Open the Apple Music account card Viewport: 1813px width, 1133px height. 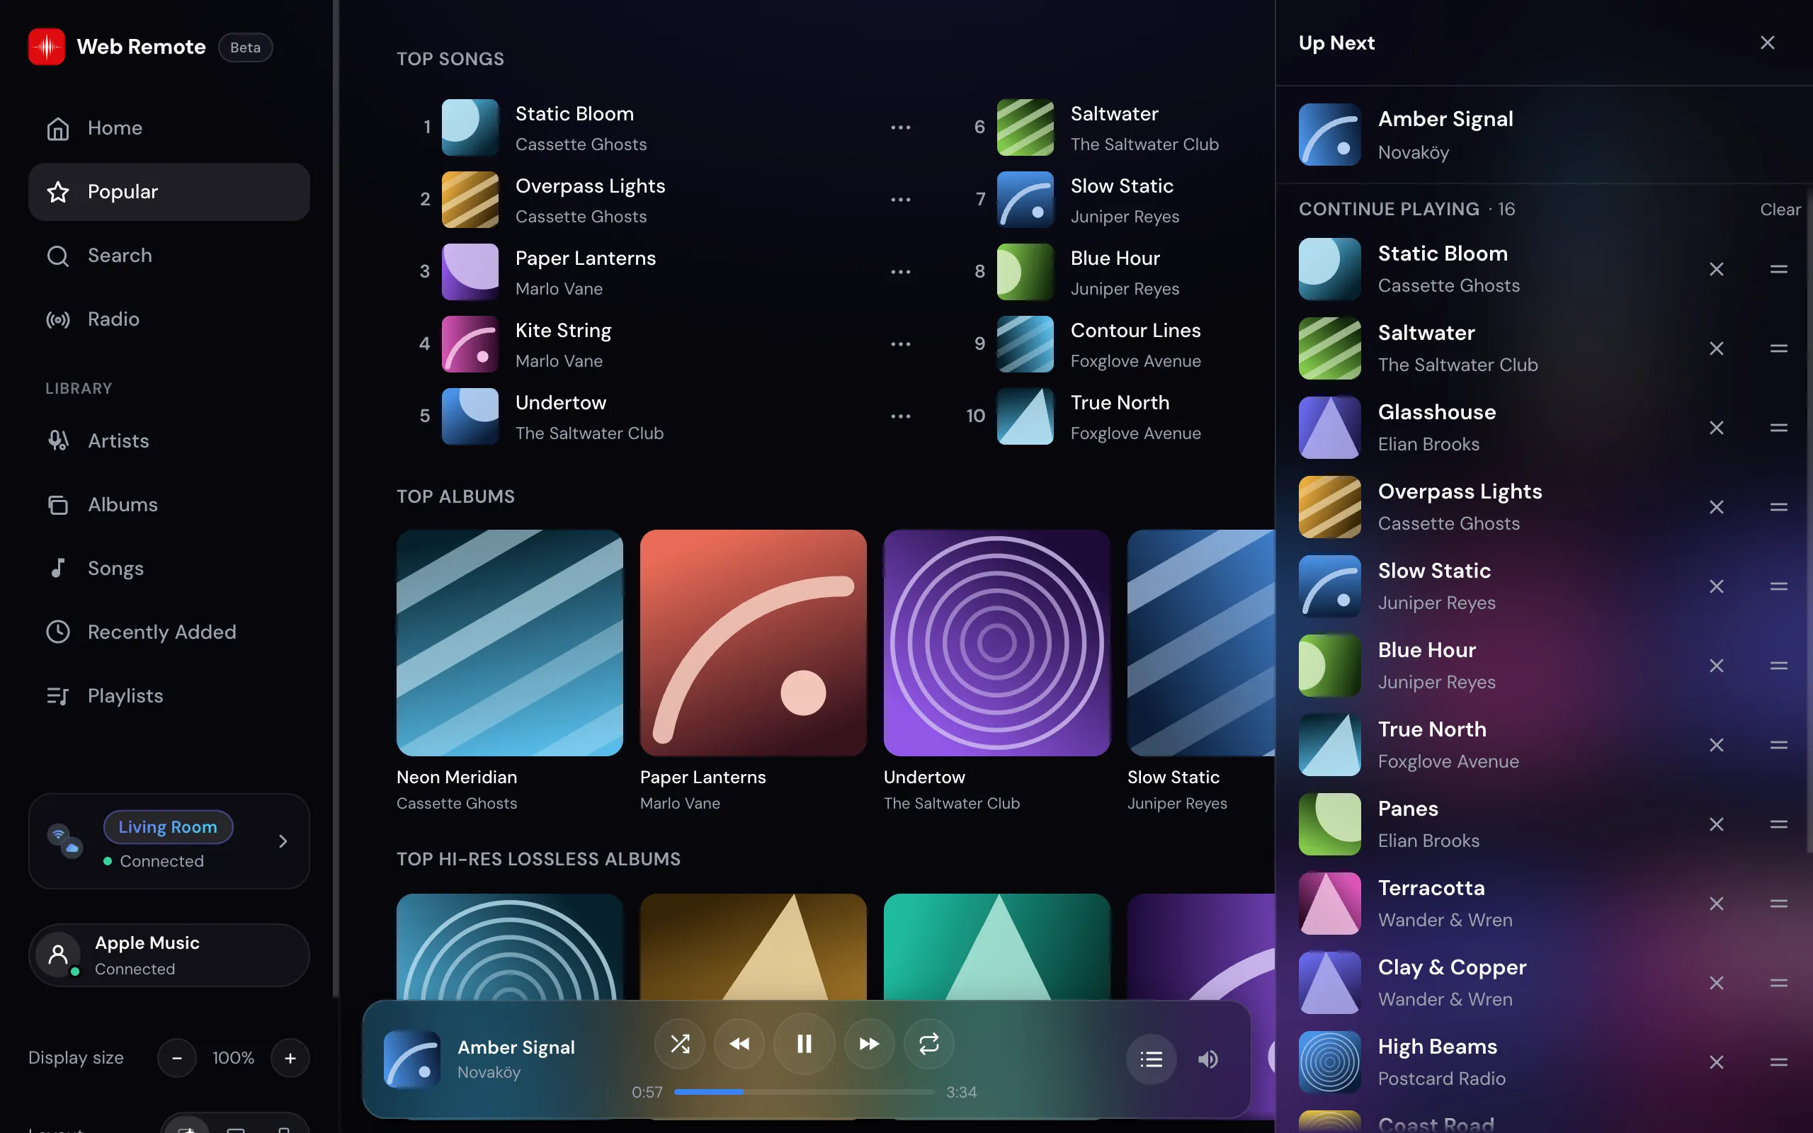pos(169,955)
